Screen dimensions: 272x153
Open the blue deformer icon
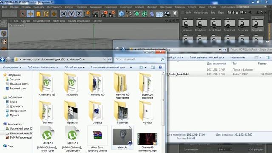[152, 14]
